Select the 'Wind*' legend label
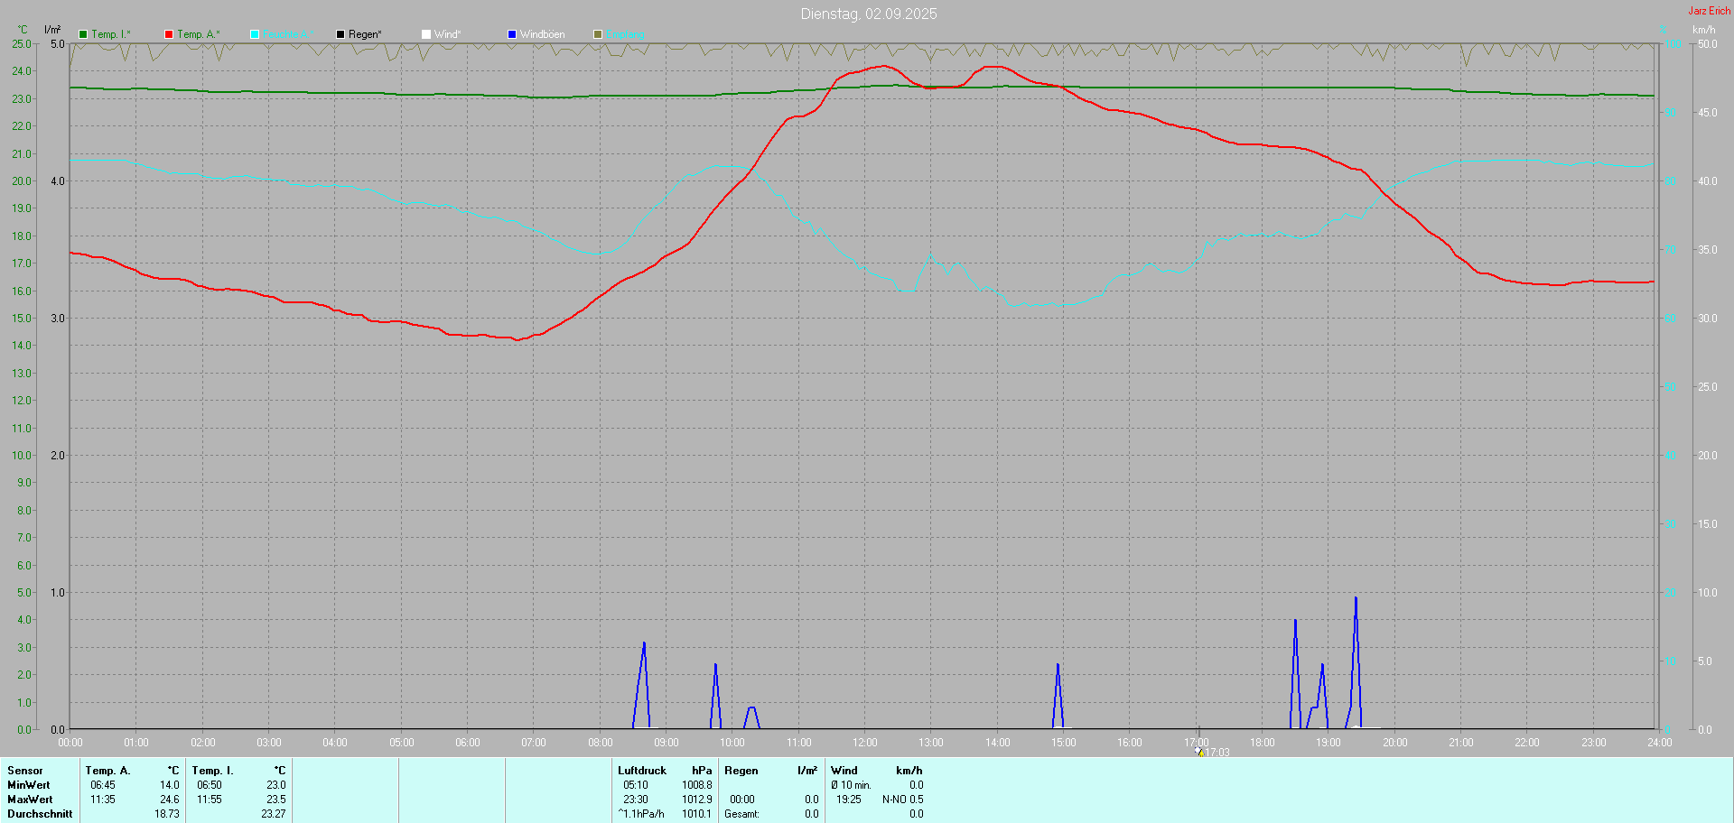The width and height of the screenshot is (1734, 823). tap(447, 34)
